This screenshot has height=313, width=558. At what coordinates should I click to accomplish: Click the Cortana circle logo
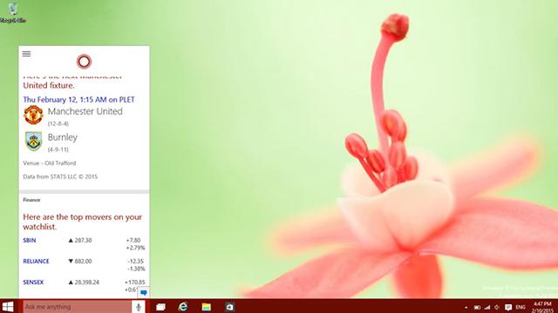pyautogui.click(x=84, y=62)
